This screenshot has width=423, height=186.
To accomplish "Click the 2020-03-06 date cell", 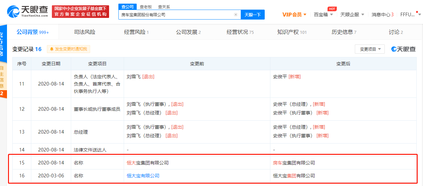I will click(x=51, y=176).
